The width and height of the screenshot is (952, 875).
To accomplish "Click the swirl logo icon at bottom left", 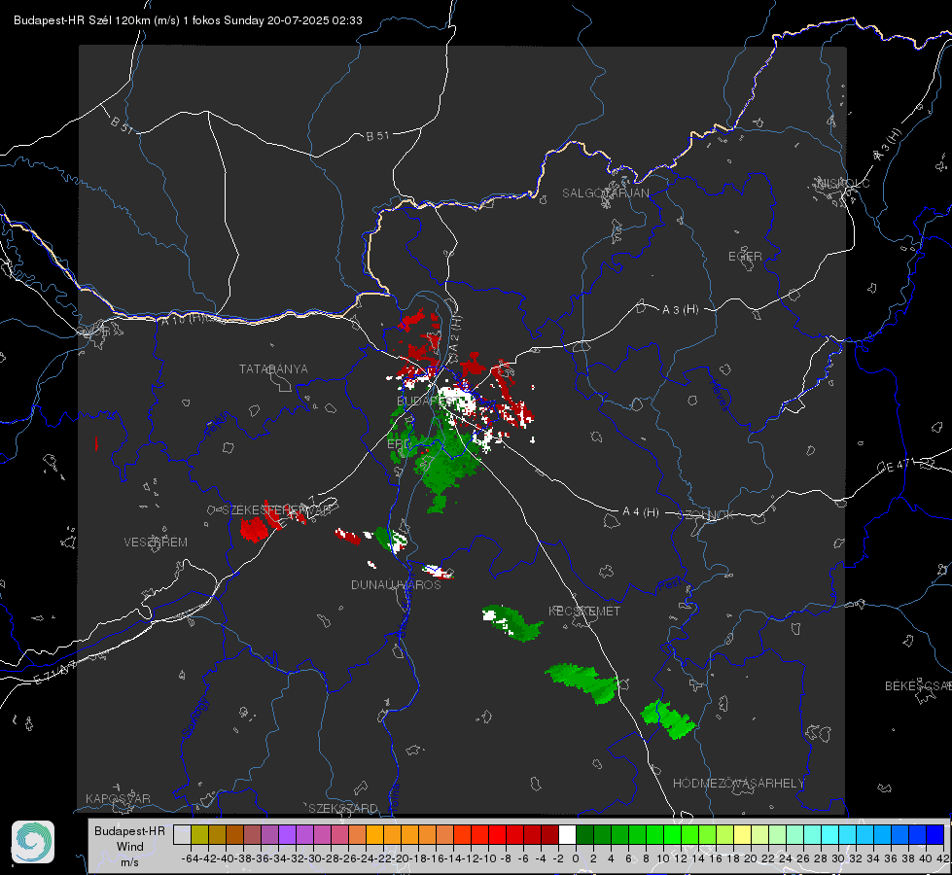I will 33,842.
